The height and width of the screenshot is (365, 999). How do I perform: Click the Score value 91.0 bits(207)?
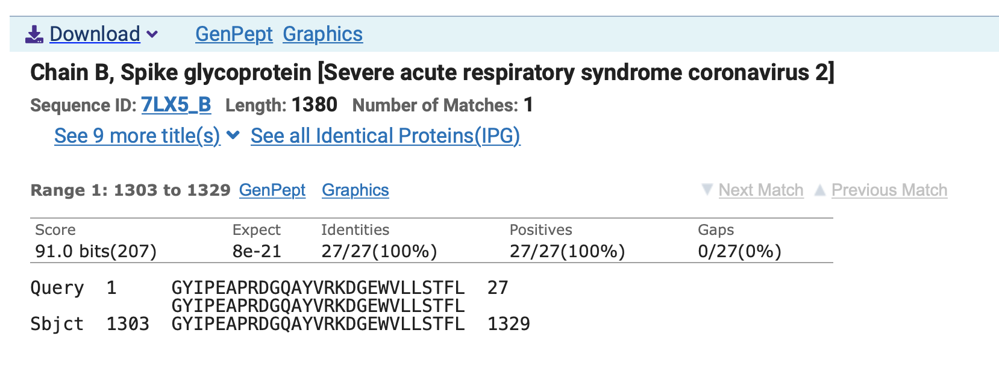96,251
